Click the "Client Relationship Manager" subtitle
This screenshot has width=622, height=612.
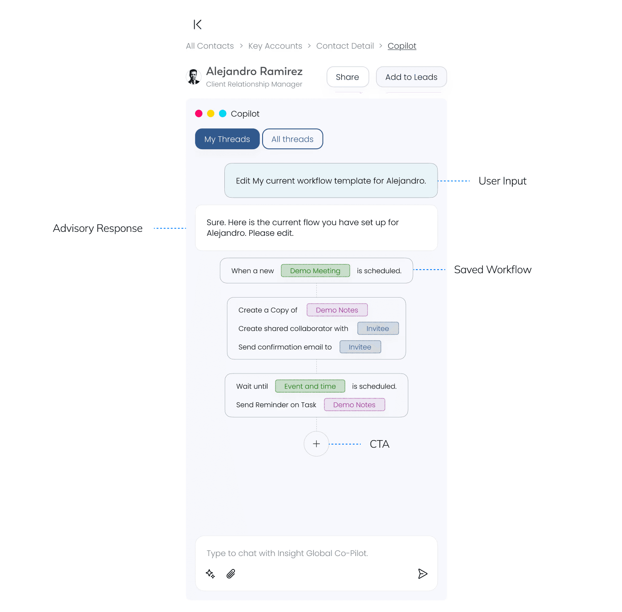tap(254, 84)
